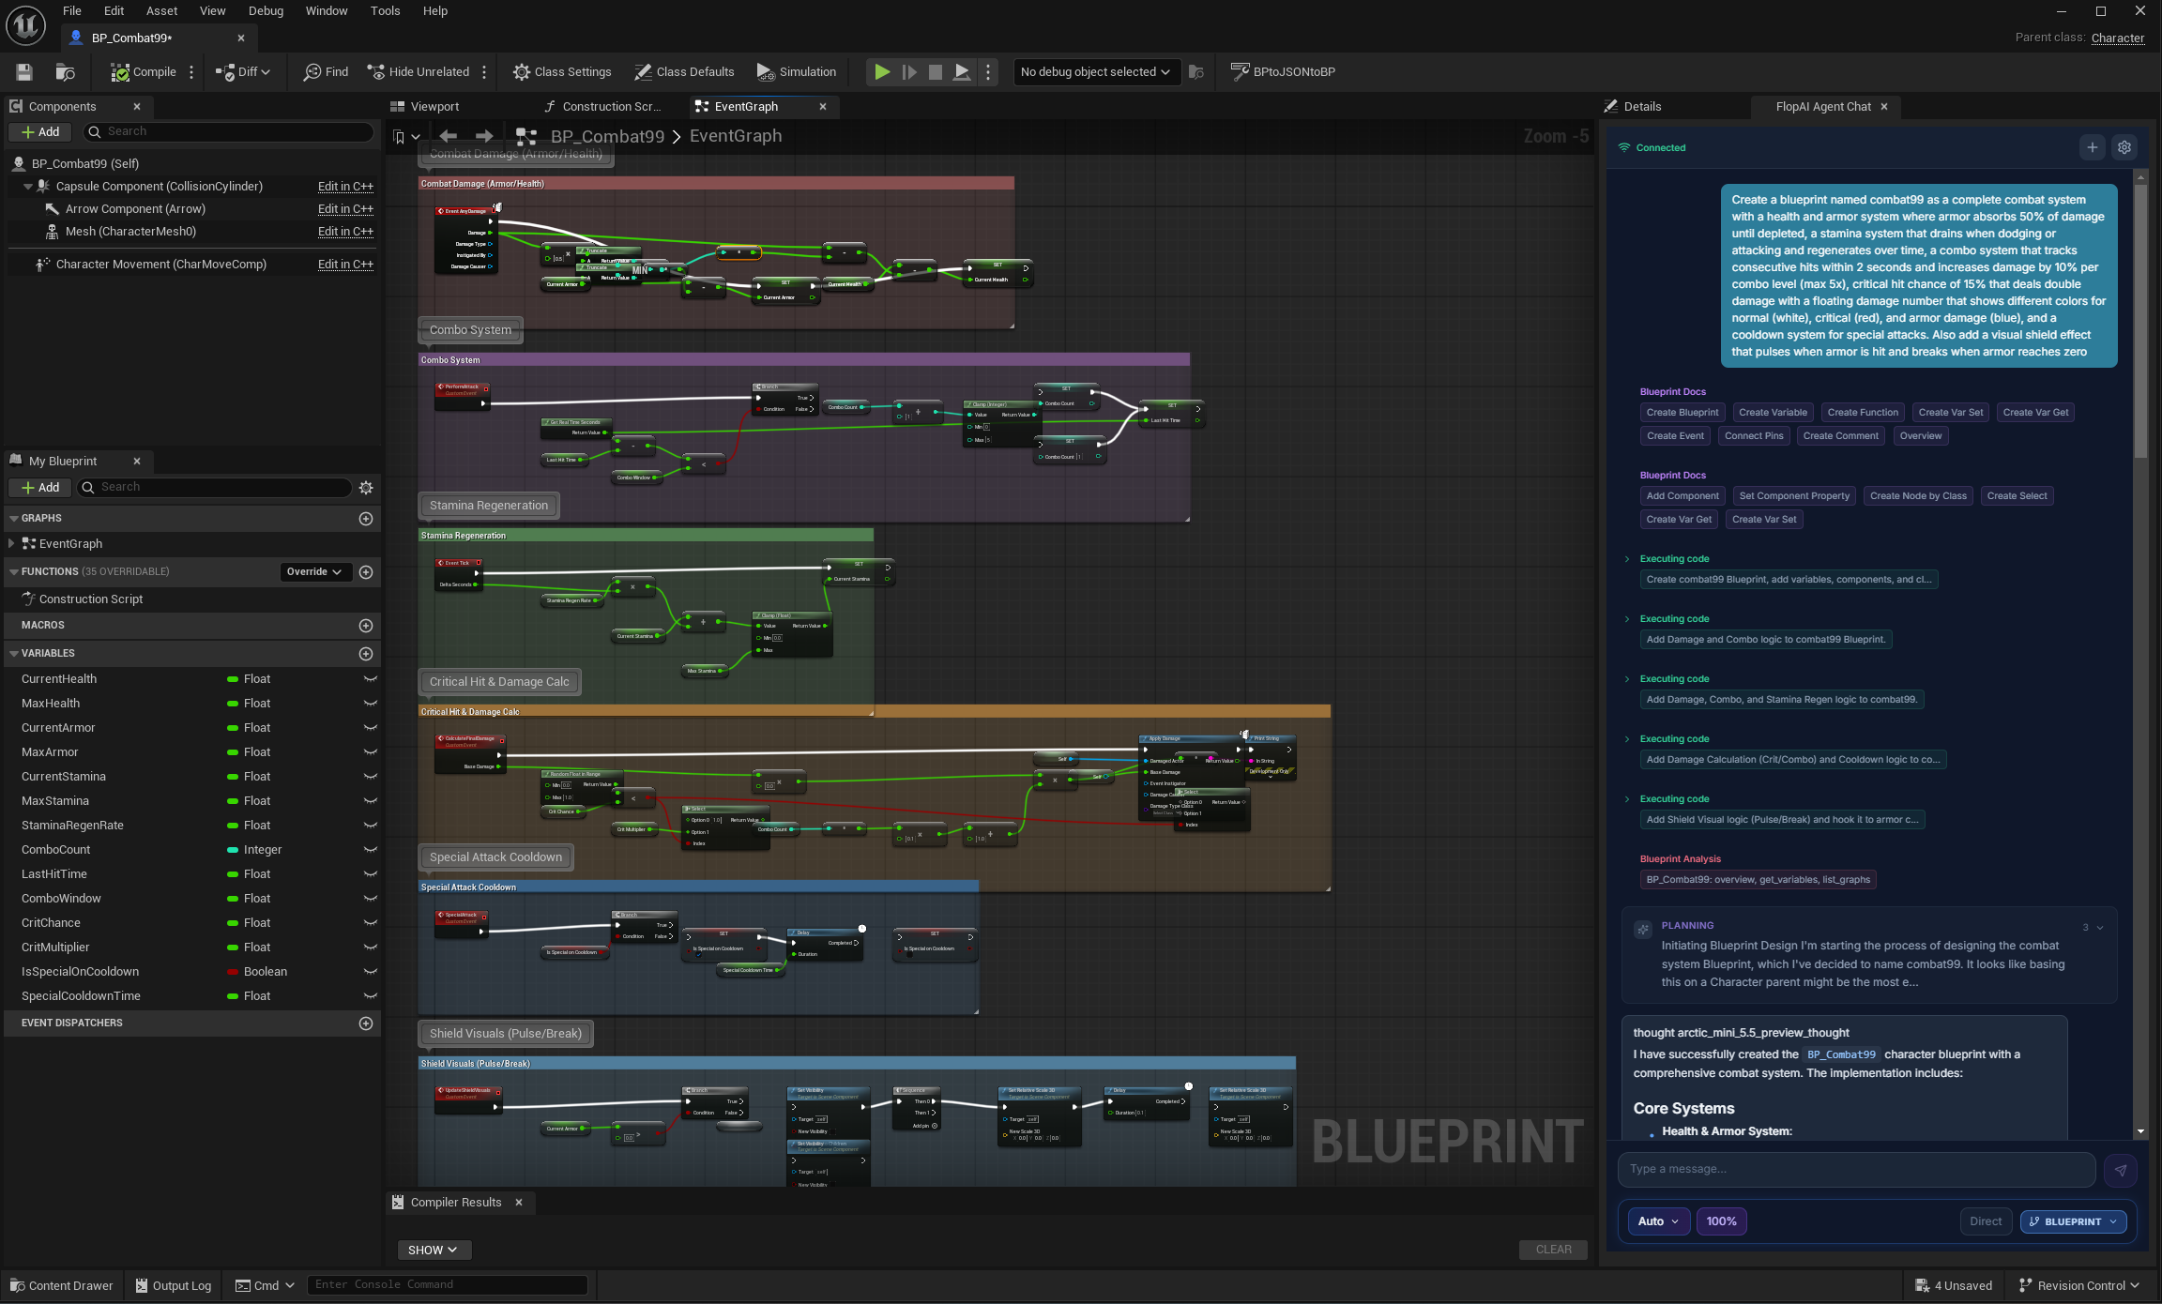Click the Create Blueprint docs chip
This screenshot has width=2162, height=1304.
click(1682, 412)
